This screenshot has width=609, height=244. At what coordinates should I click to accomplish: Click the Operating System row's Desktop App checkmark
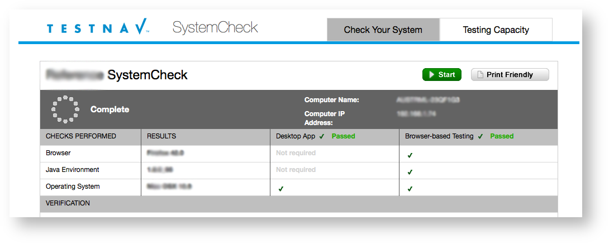coord(281,189)
